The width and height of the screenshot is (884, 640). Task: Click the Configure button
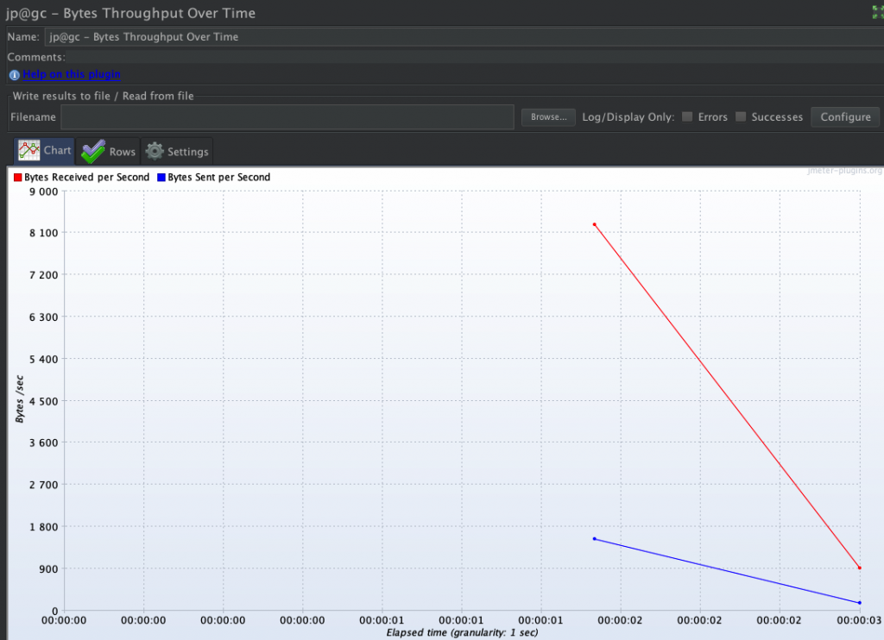tap(845, 117)
